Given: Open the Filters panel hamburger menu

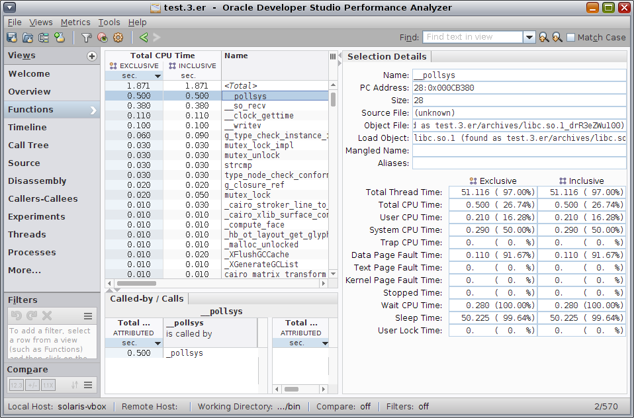Looking at the screenshot, I should pyautogui.click(x=88, y=316).
